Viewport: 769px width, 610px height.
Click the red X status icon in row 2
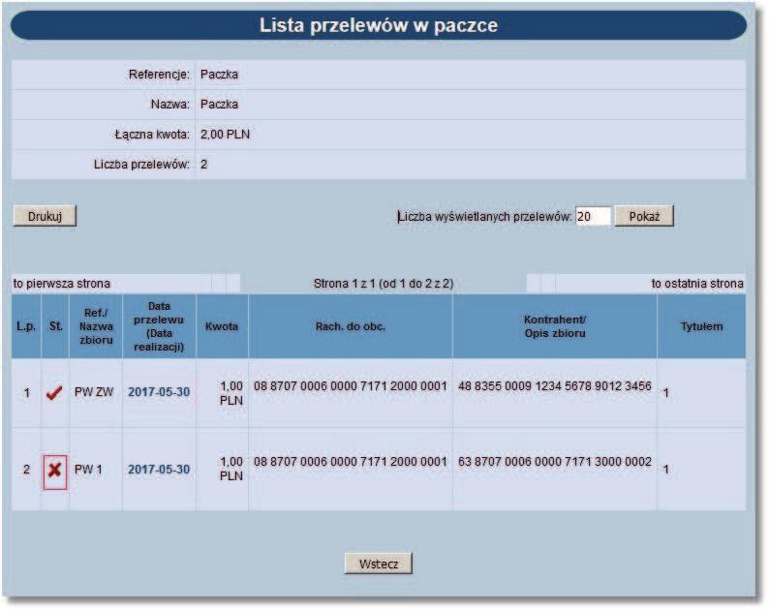(x=54, y=470)
